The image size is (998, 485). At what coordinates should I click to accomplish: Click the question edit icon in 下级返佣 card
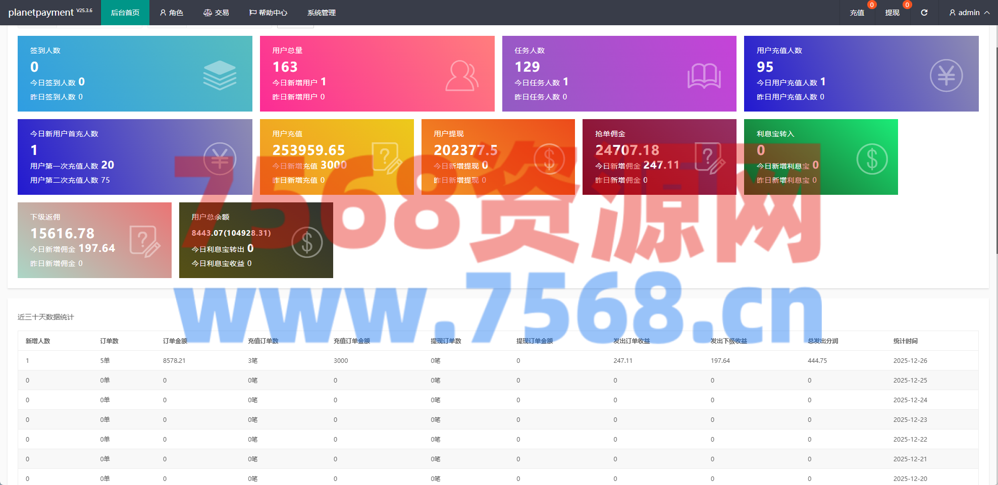tap(145, 242)
